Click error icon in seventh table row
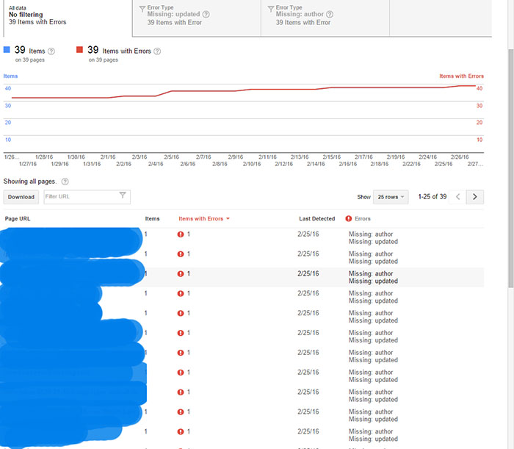The width and height of the screenshot is (514, 449). [x=181, y=353]
